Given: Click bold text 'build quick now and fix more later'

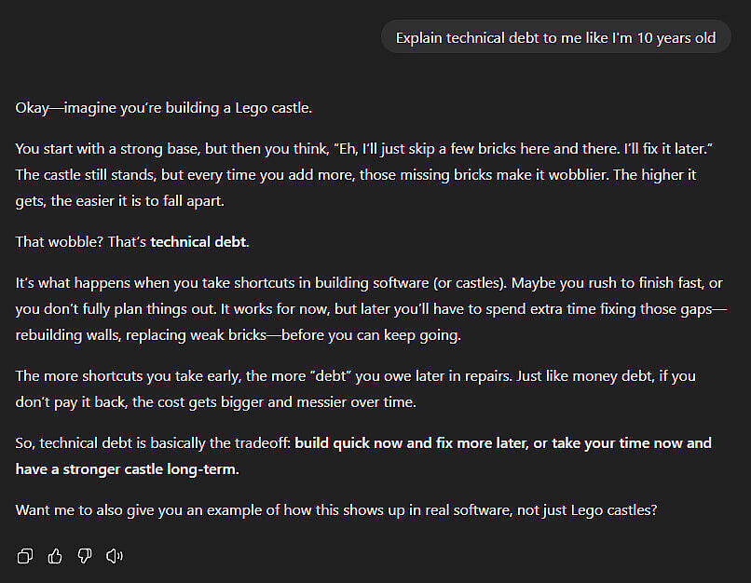Looking at the screenshot, I should click(412, 443).
